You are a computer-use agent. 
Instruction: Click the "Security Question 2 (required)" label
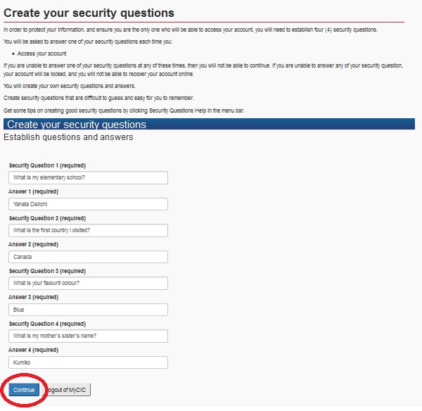point(47,218)
